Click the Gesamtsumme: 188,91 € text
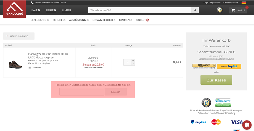The height and width of the screenshot is (131, 254). coord(216,52)
